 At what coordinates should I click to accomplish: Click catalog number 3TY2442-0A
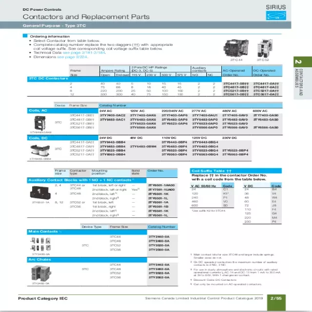159,265
